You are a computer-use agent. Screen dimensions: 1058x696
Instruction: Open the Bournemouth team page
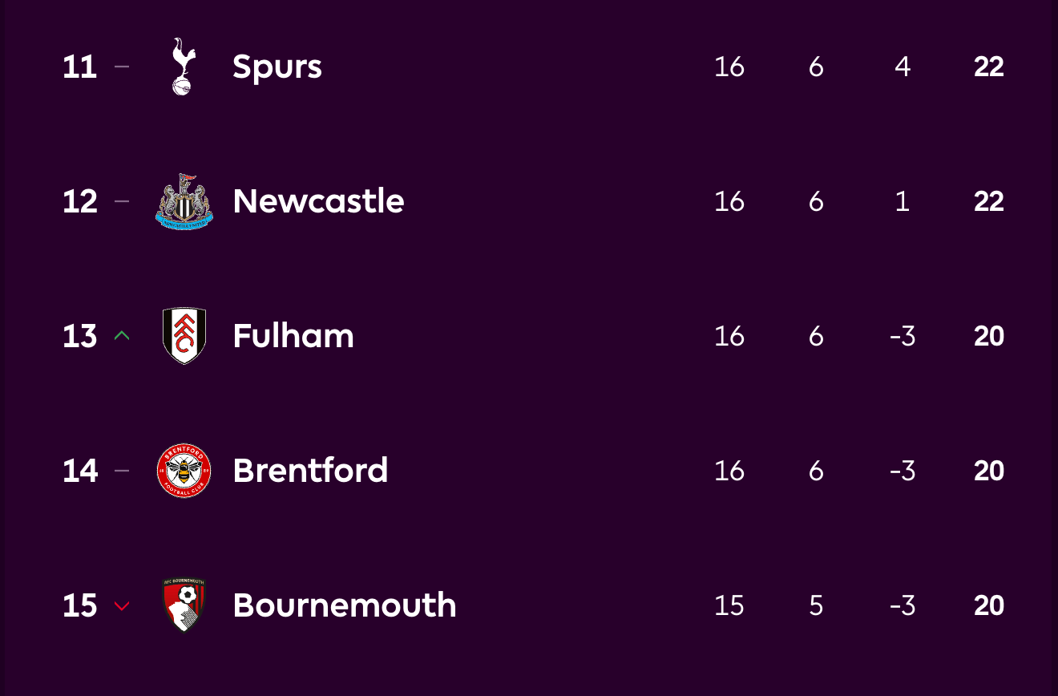[x=345, y=605]
